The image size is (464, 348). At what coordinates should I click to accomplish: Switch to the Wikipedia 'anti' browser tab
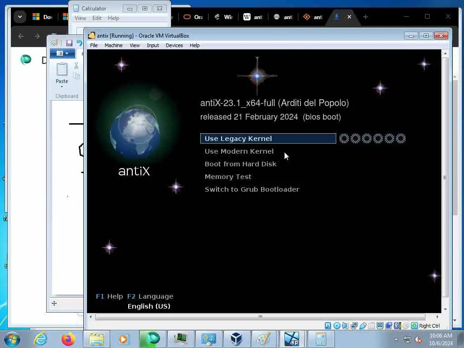coord(253,17)
